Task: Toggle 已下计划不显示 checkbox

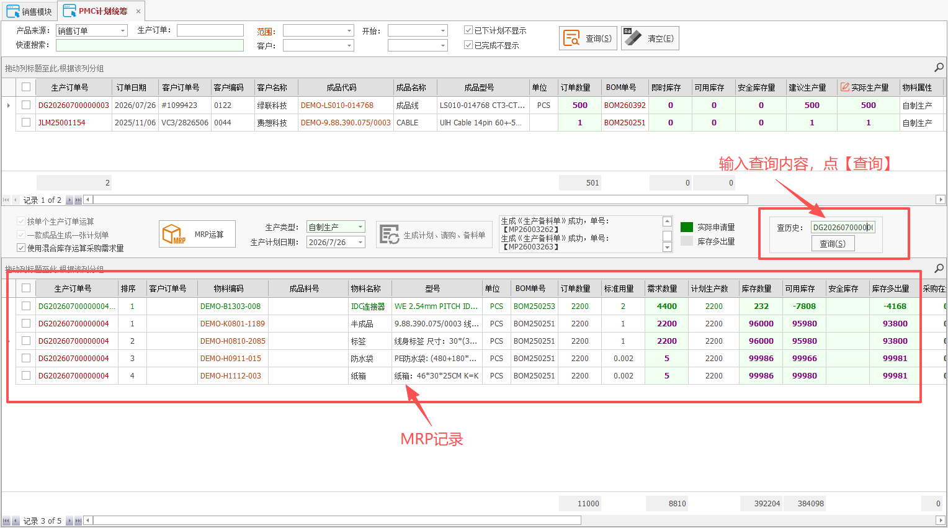Action: 468,30
